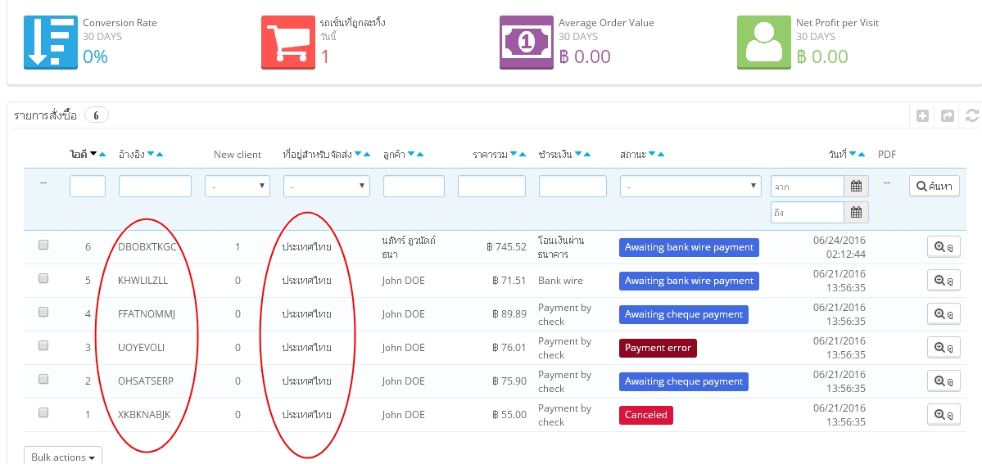Click the Conversion Rate funnel icon
The height and width of the screenshot is (464, 982).
[x=51, y=42]
